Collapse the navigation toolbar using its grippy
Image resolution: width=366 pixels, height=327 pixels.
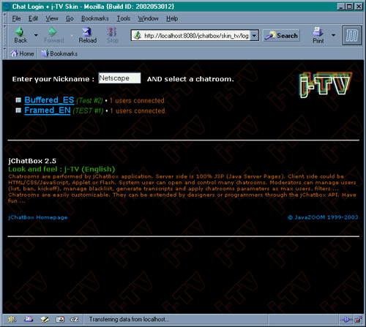[x=4, y=35]
